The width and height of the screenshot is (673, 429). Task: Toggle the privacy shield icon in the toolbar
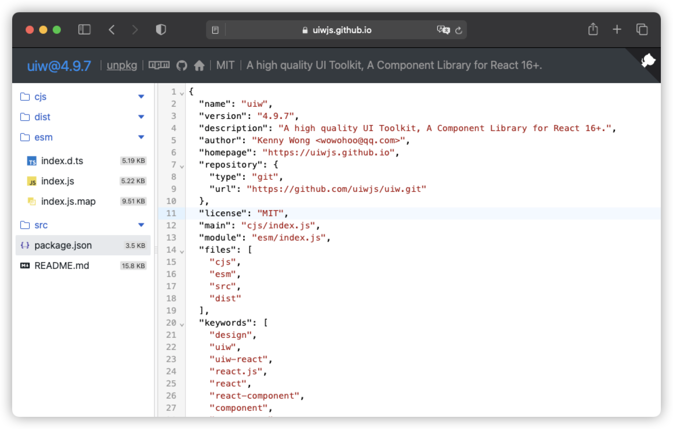pyautogui.click(x=161, y=30)
